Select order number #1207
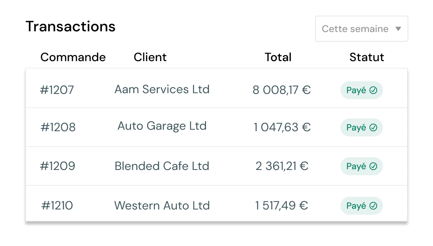Viewport: 433px width, 246px height. tap(57, 90)
